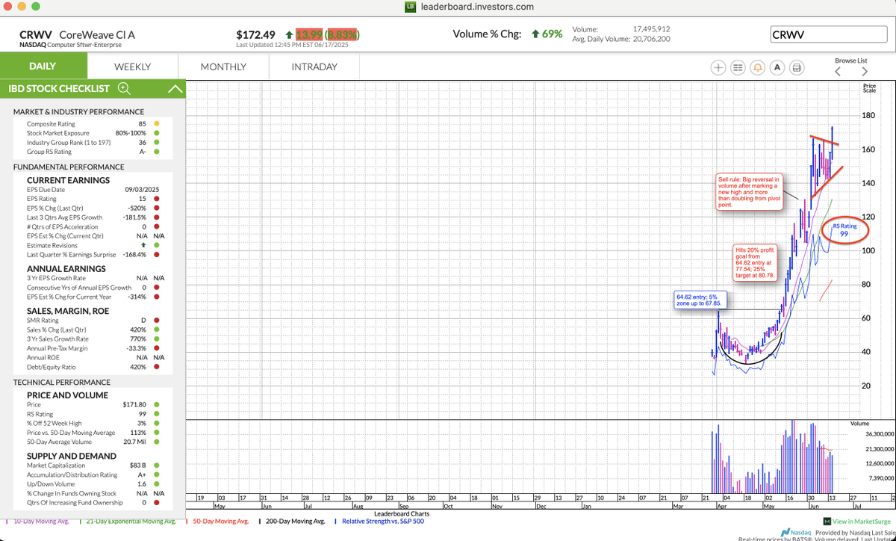Click the MarketSurge logo icon

pyautogui.click(x=827, y=521)
